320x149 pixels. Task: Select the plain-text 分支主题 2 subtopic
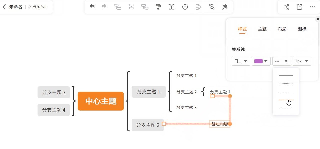pyautogui.click(x=186, y=92)
